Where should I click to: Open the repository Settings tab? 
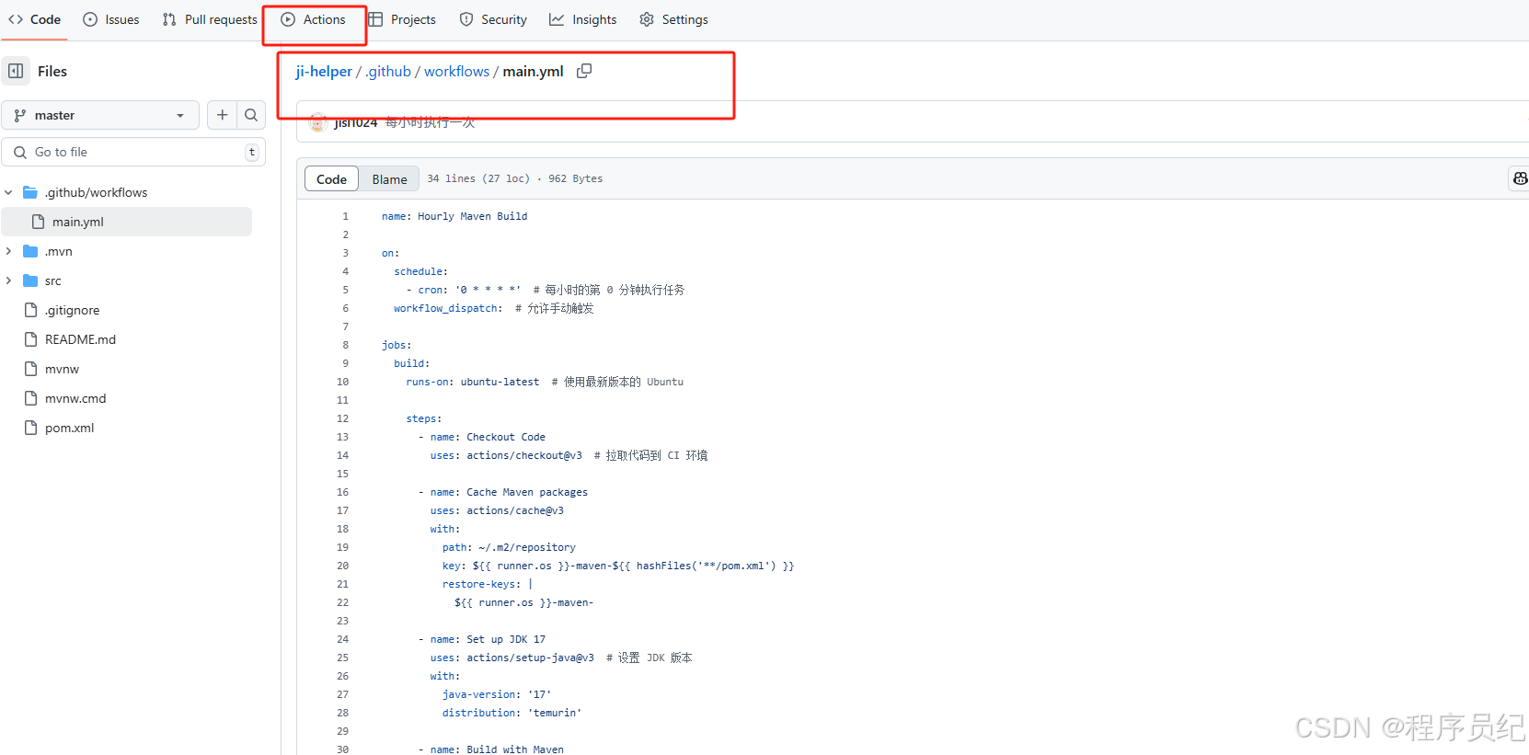[674, 19]
